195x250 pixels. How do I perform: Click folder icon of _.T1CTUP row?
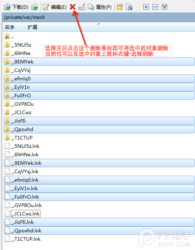pyautogui.click(x=7, y=137)
